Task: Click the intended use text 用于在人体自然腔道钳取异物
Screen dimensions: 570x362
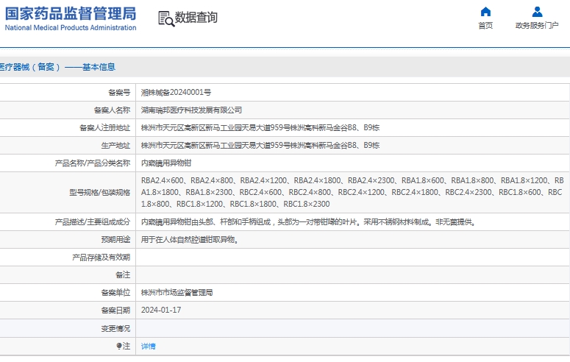Action: (x=190, y=240)
